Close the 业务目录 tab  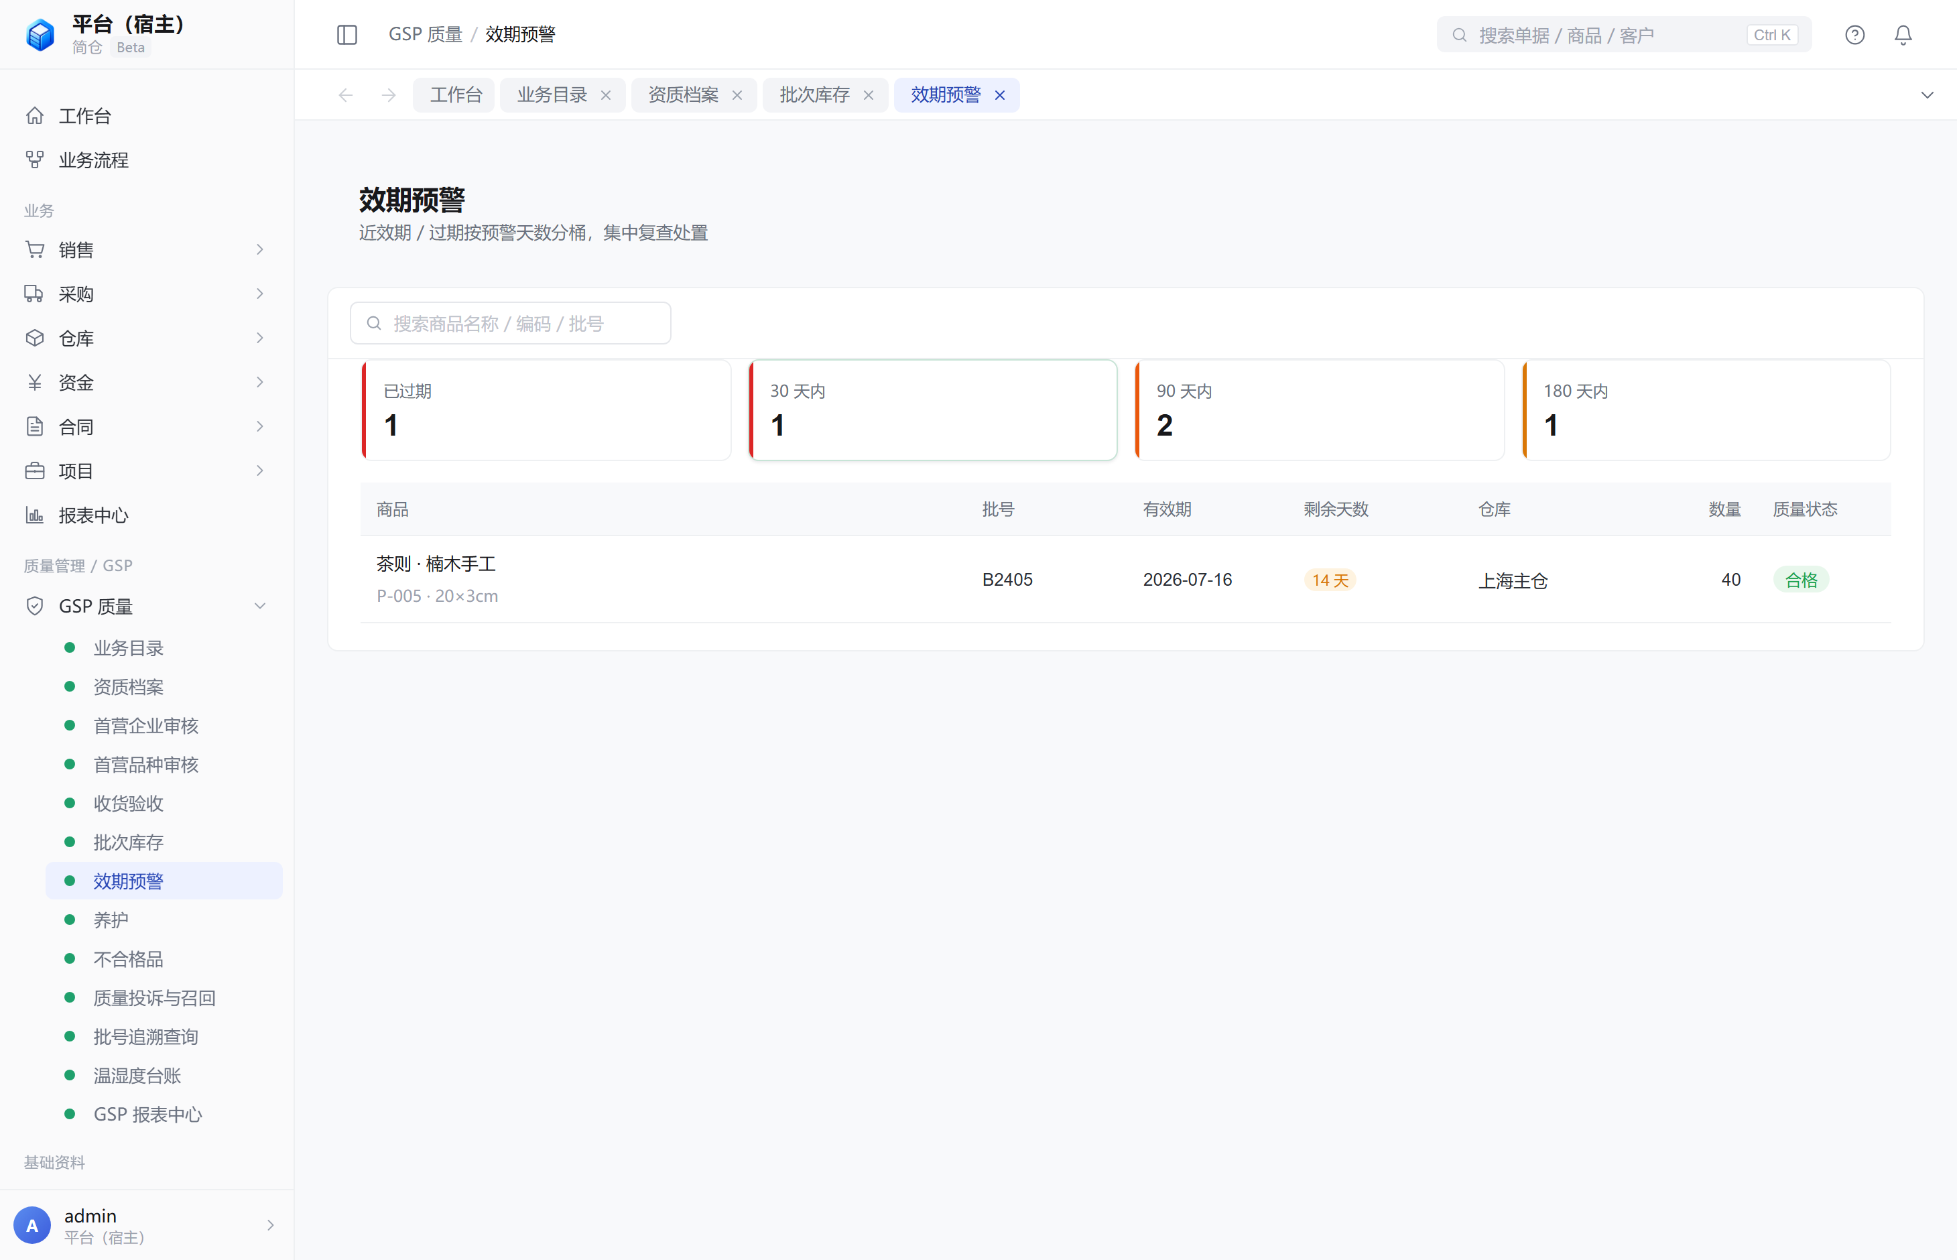click(605, 95)
